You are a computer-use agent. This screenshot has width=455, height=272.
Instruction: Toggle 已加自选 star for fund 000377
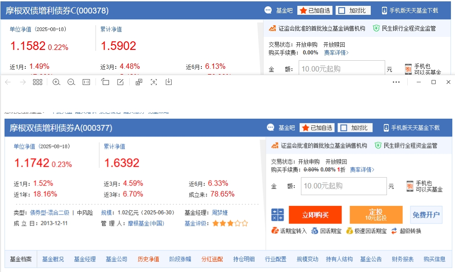point(317,128)
